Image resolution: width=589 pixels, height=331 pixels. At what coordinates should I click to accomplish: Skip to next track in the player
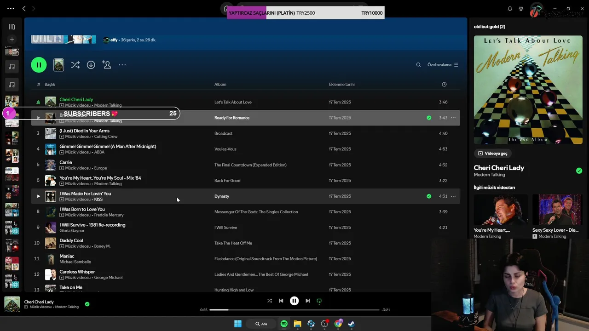pos(307,301)
